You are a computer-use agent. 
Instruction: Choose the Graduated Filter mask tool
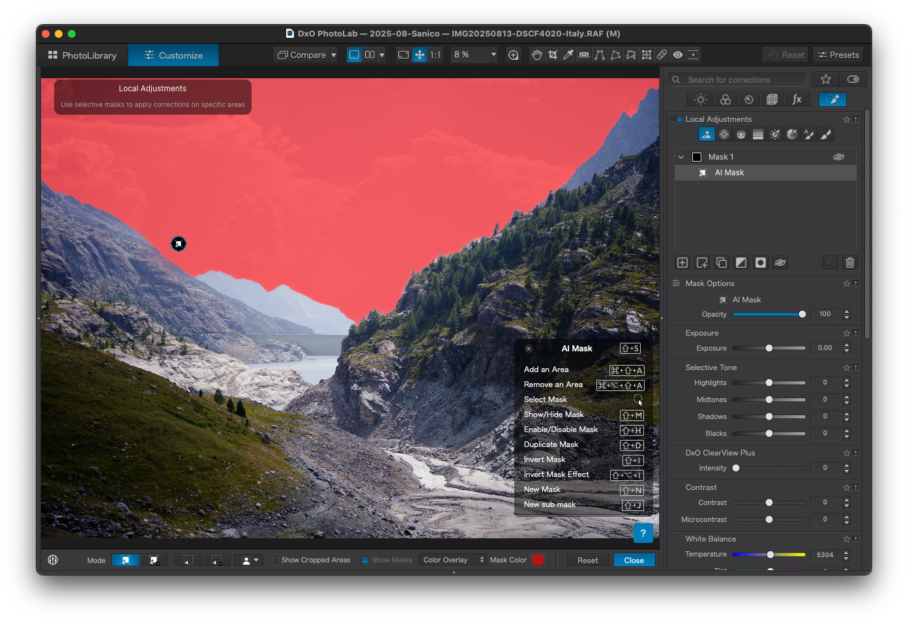(x=758, y=134)
